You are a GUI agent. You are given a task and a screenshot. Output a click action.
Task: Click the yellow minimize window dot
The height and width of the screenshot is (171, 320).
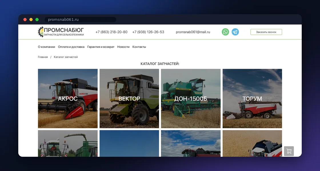click(x=31, y=20)
